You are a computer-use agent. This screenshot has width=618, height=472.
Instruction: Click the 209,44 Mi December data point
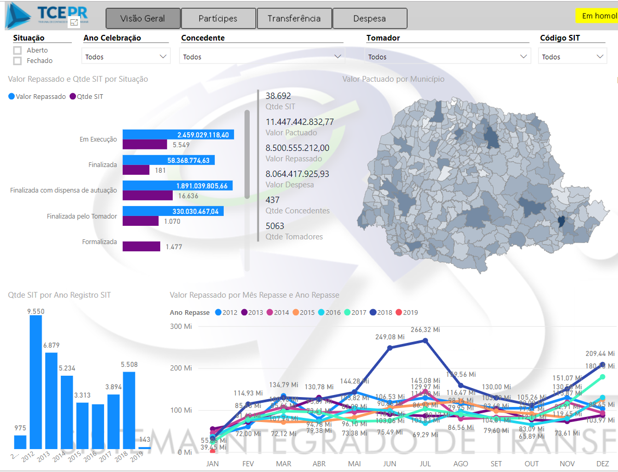click(602, 365)
